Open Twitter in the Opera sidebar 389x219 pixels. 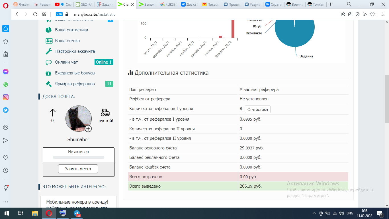[x=6, y=110]
